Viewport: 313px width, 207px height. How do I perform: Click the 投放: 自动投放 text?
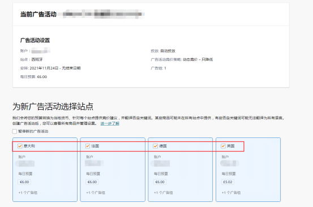[x=163, y=51]
